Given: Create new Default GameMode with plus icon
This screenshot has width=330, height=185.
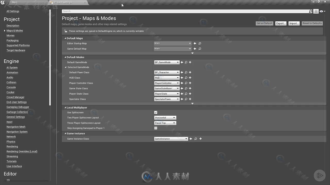Looking at the screenshot, I should 190,62.
